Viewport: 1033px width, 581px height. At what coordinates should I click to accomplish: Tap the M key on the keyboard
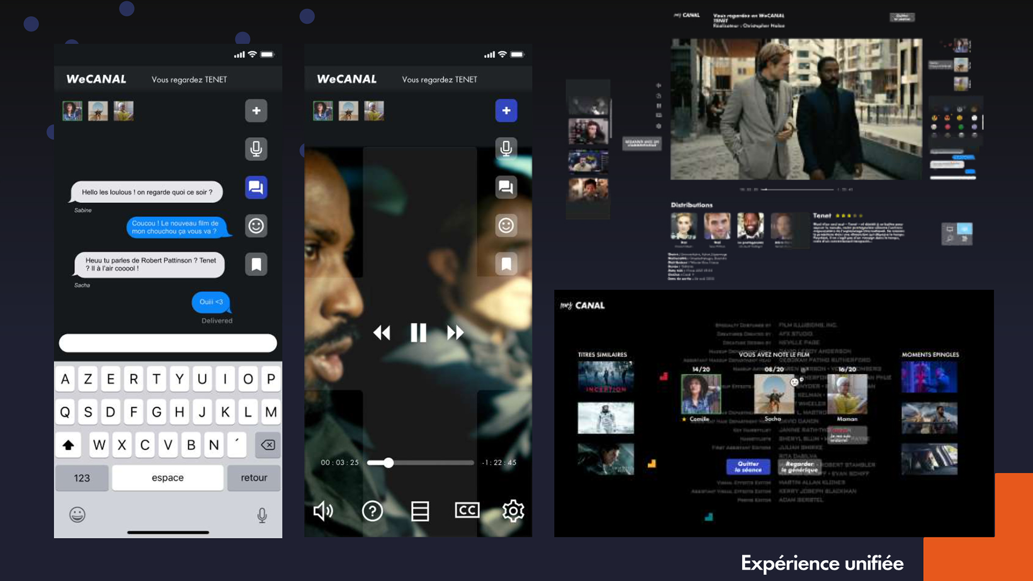271,412
